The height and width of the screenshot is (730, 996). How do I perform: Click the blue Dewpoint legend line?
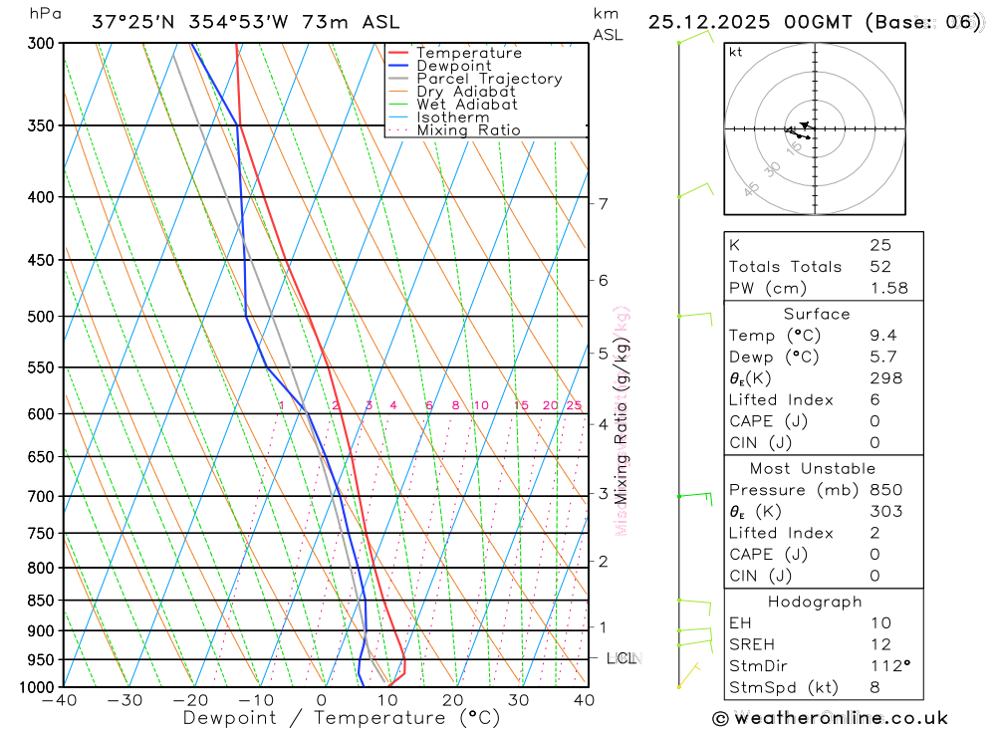(397, 66)
